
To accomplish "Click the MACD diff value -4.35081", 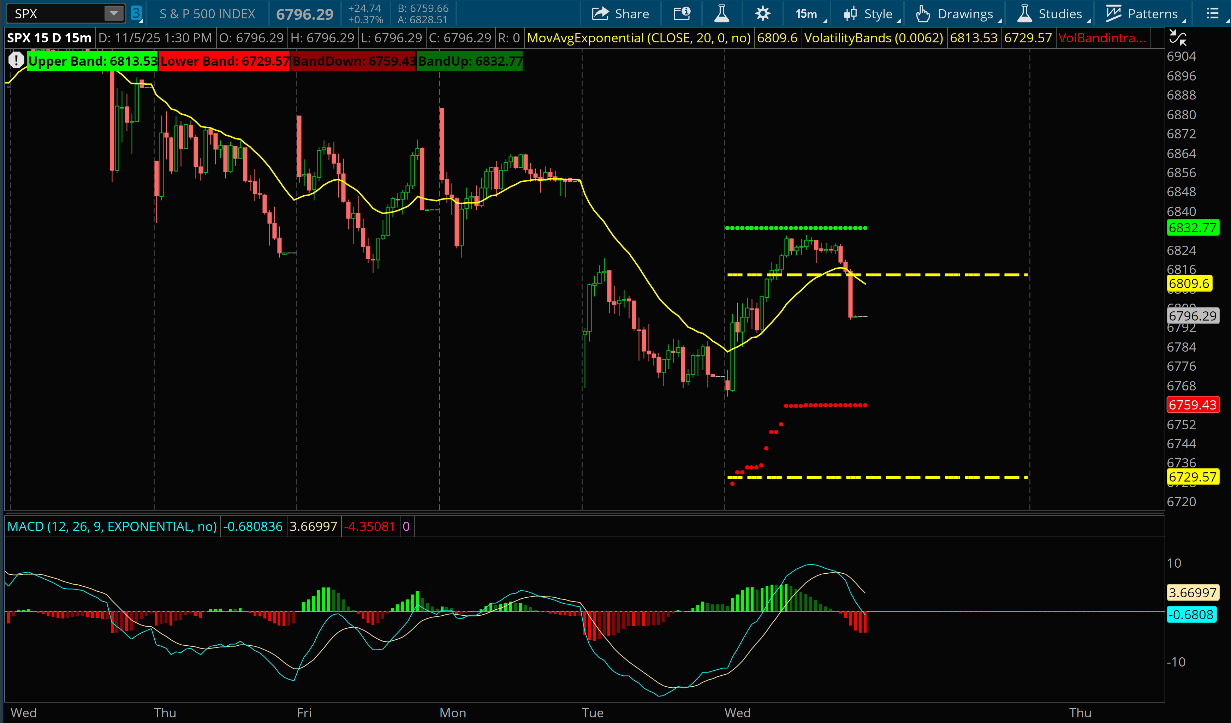I will coord(369,526).
